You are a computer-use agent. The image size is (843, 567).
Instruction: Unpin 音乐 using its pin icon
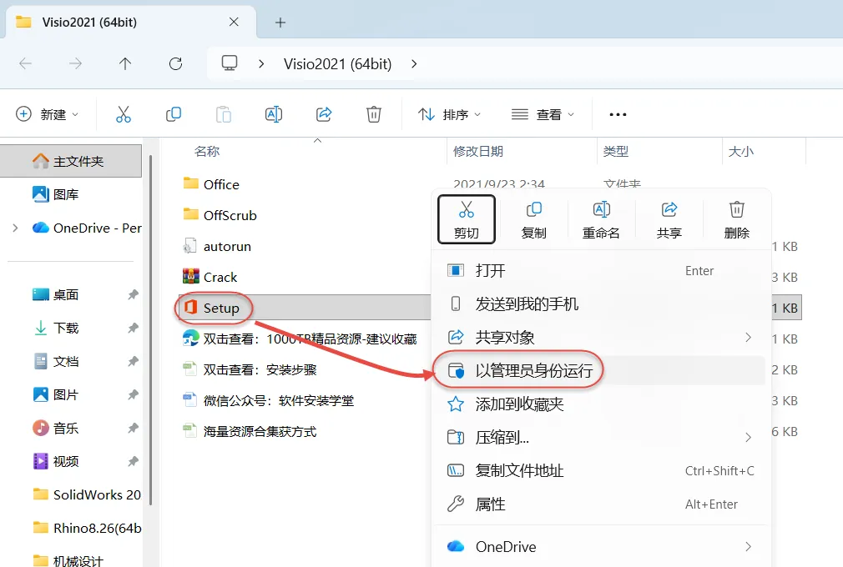(x=134, y=428)
